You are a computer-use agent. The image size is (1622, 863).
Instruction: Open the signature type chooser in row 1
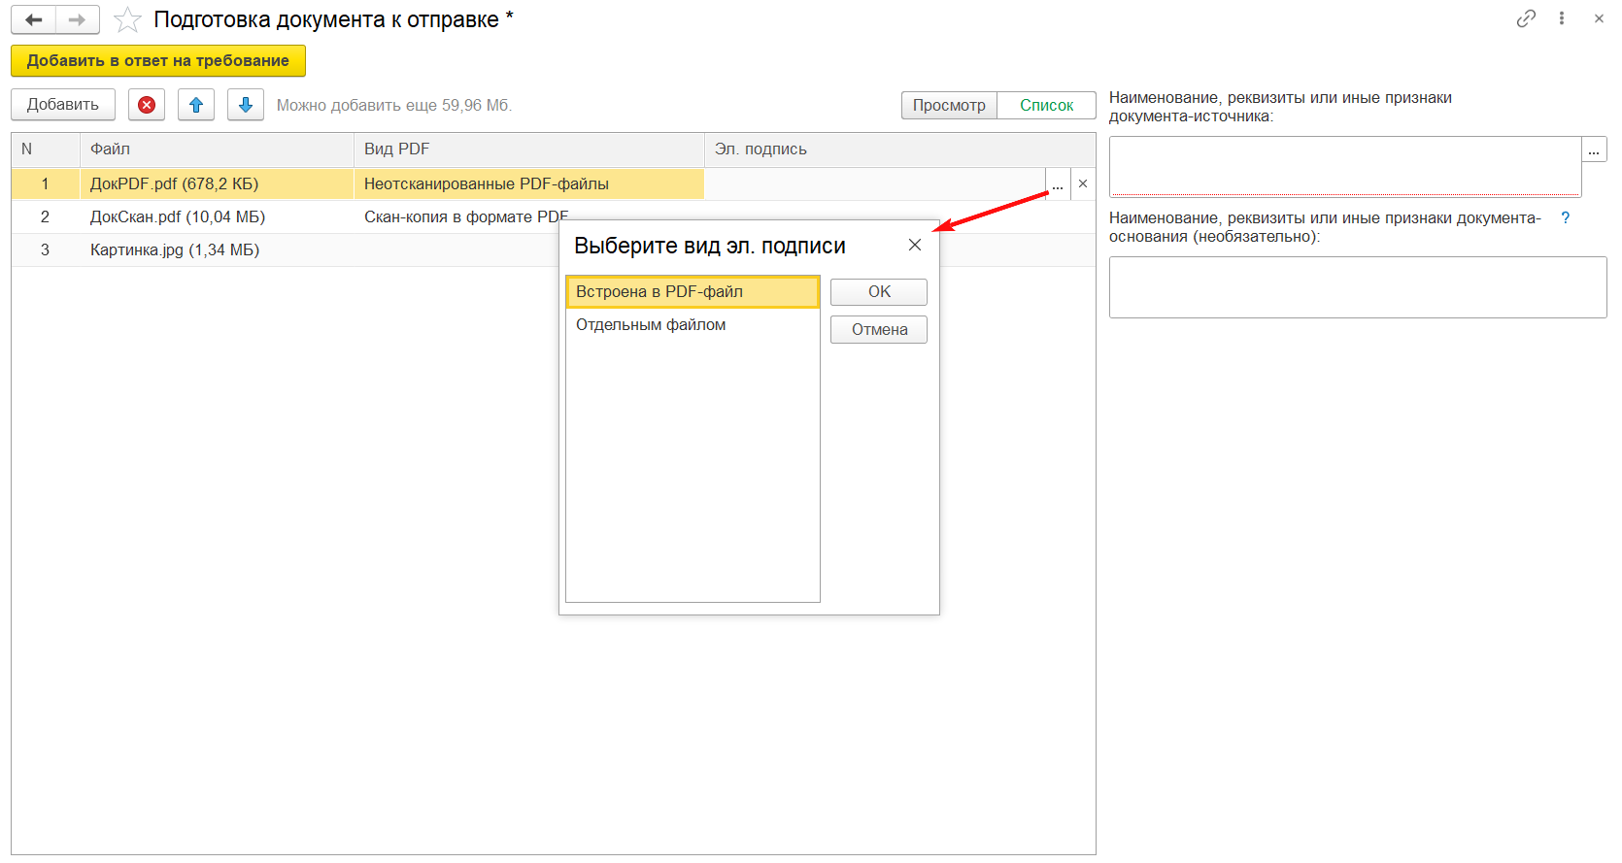click(1058, 183)
